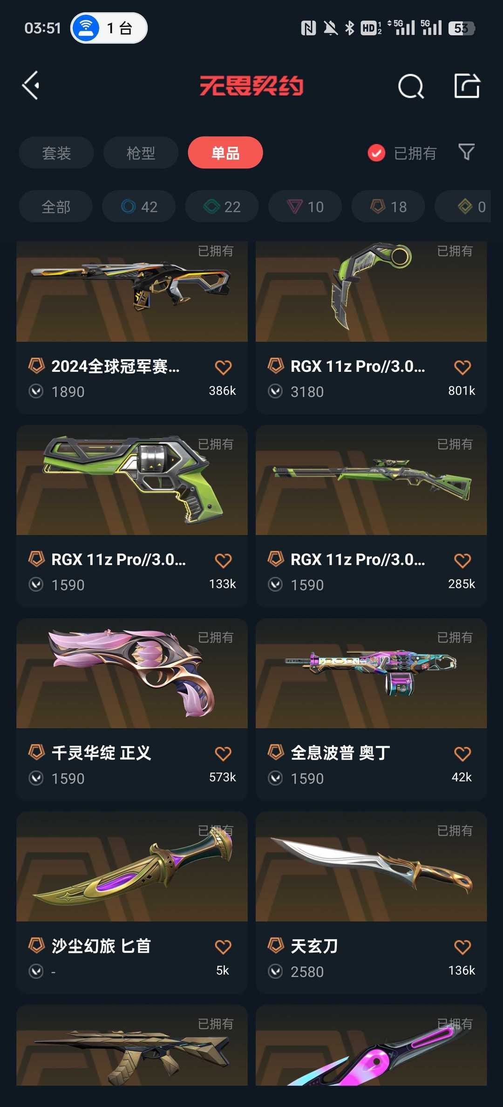Like the 全息波普 奥丁 skin heart

pos(462,753)
